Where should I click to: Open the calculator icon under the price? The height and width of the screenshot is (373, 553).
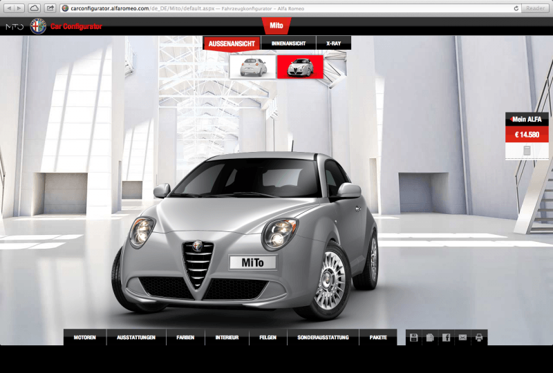[x=527, y=151]
